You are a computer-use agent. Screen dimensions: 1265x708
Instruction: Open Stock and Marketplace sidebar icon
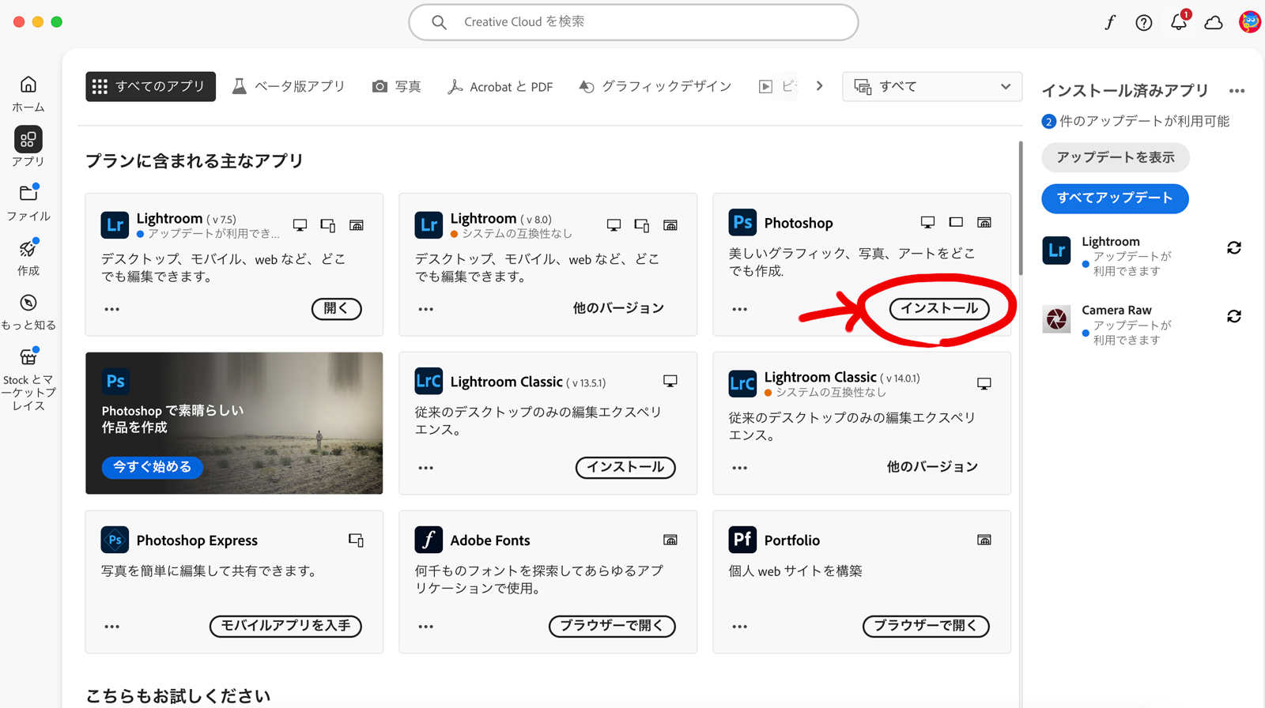tap(28, 358)
